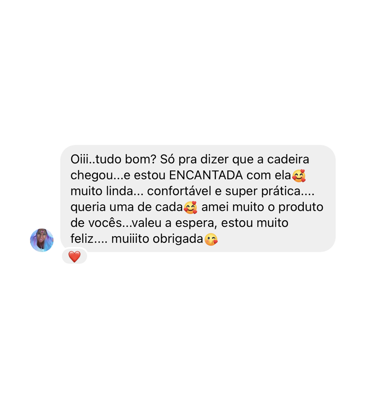The width and height of the screenshot is (370, 407).
Task: Open the sender's profile picture avatar
Action: point(42,240)
